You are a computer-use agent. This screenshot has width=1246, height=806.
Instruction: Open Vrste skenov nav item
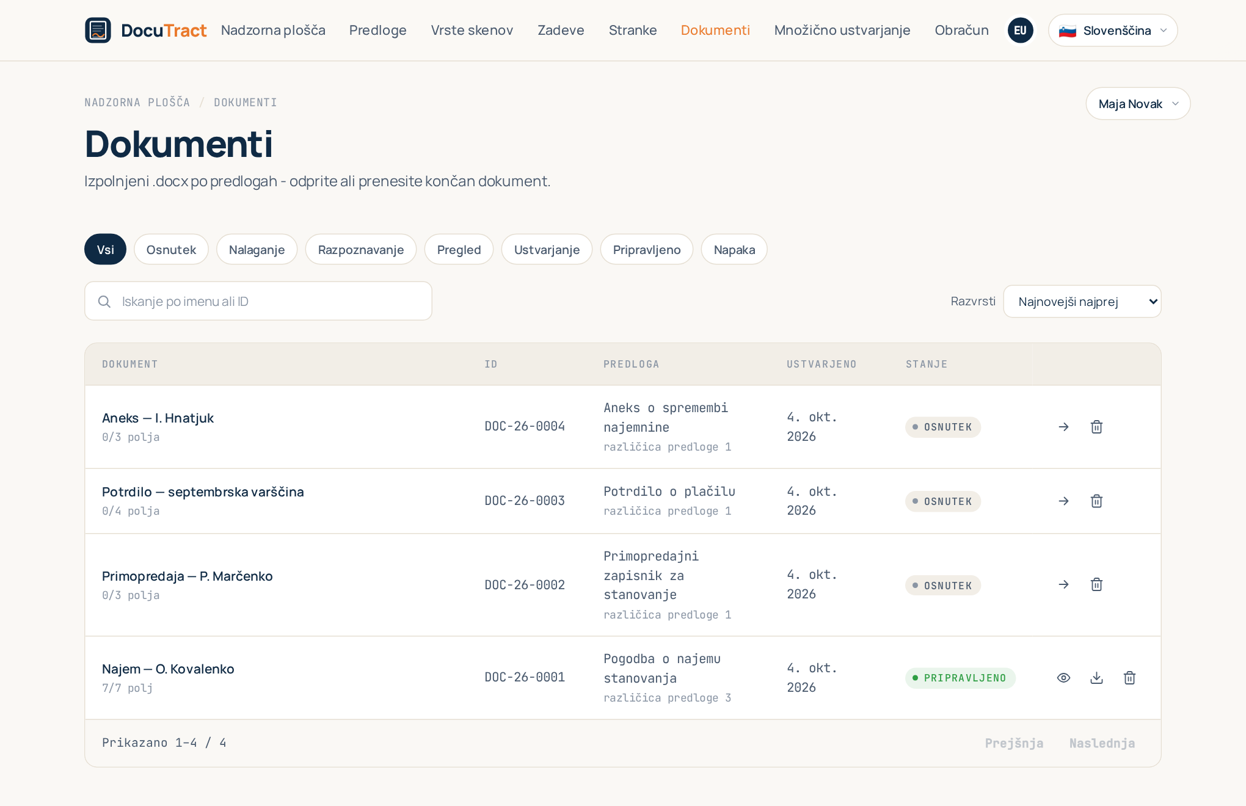coord(472,30)
